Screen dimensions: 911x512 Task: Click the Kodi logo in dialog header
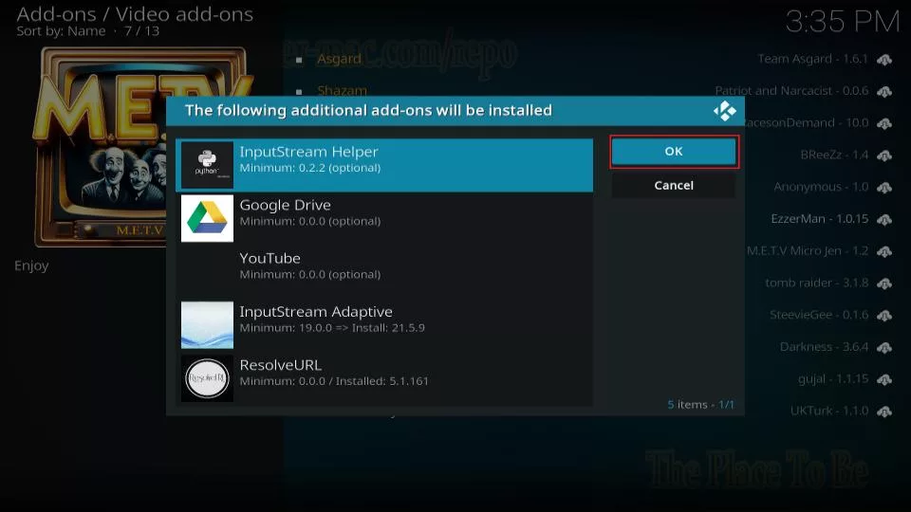(724, 111)
